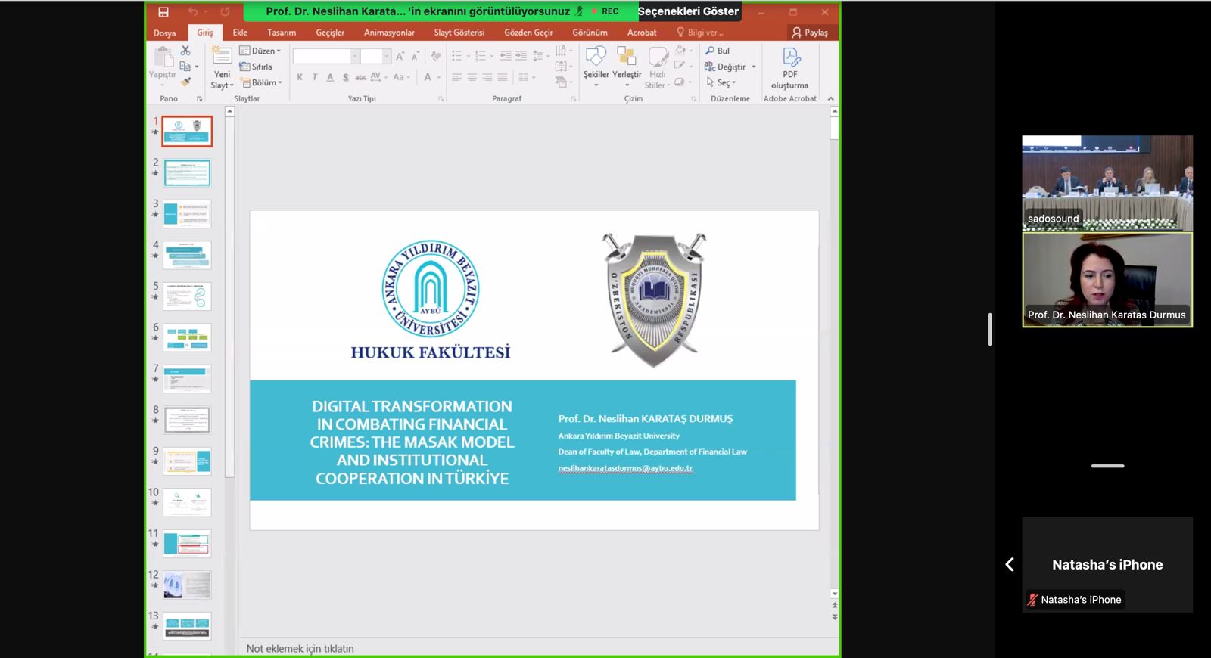Click the Format Painter brush icon
1211x658 pixels.
click(185, 82)
